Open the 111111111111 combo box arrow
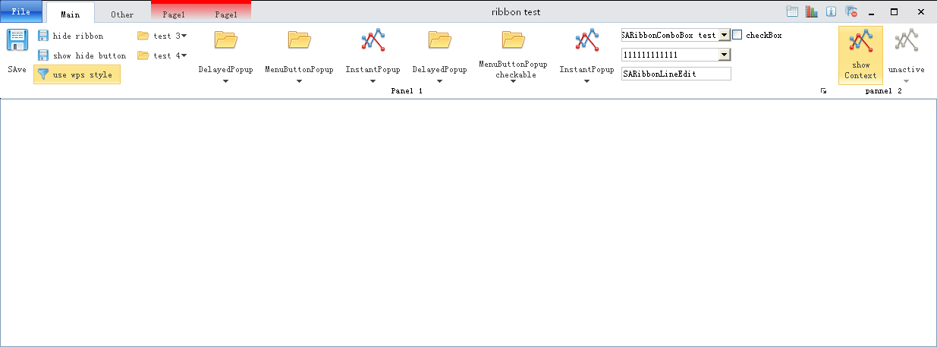937x347 pixels. pos(724,55)
